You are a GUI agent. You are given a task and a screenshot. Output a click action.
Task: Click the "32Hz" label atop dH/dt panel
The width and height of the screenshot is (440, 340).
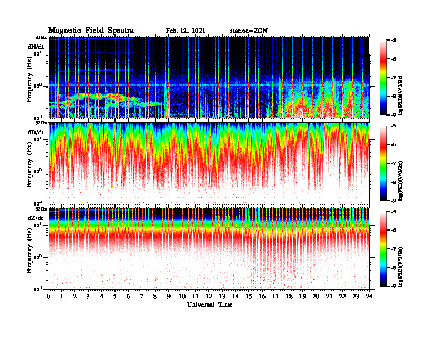pyautogui.click(x=41, y=37)
